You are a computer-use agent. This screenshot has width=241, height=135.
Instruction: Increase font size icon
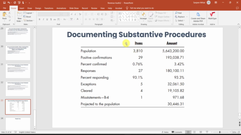[72, 14]
